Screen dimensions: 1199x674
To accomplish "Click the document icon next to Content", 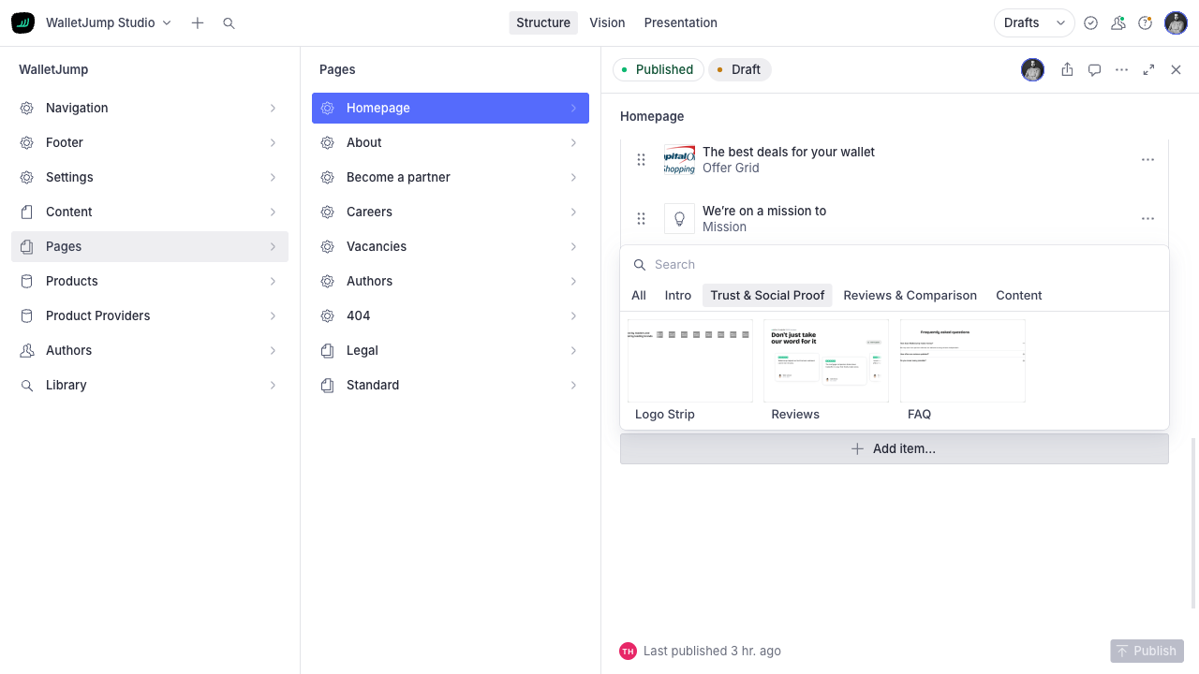I will tap(27, 212).
